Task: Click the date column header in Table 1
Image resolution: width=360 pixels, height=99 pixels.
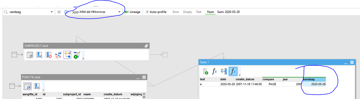Action: click(227, 79)
